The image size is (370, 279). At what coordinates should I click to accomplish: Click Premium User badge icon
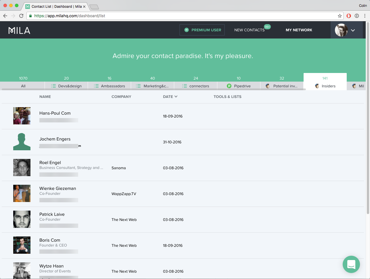pos(187,30)
